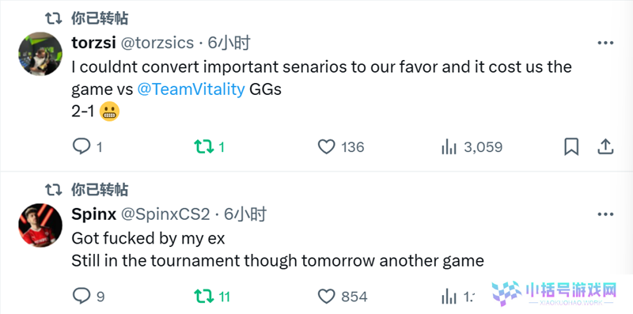Click the Spinx display name
633x314 pixels.
click(93, 214)
